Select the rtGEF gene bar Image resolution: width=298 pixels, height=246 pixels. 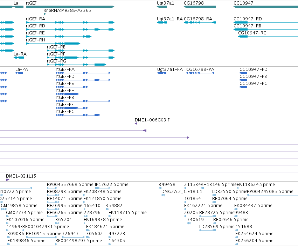(70, 7)
